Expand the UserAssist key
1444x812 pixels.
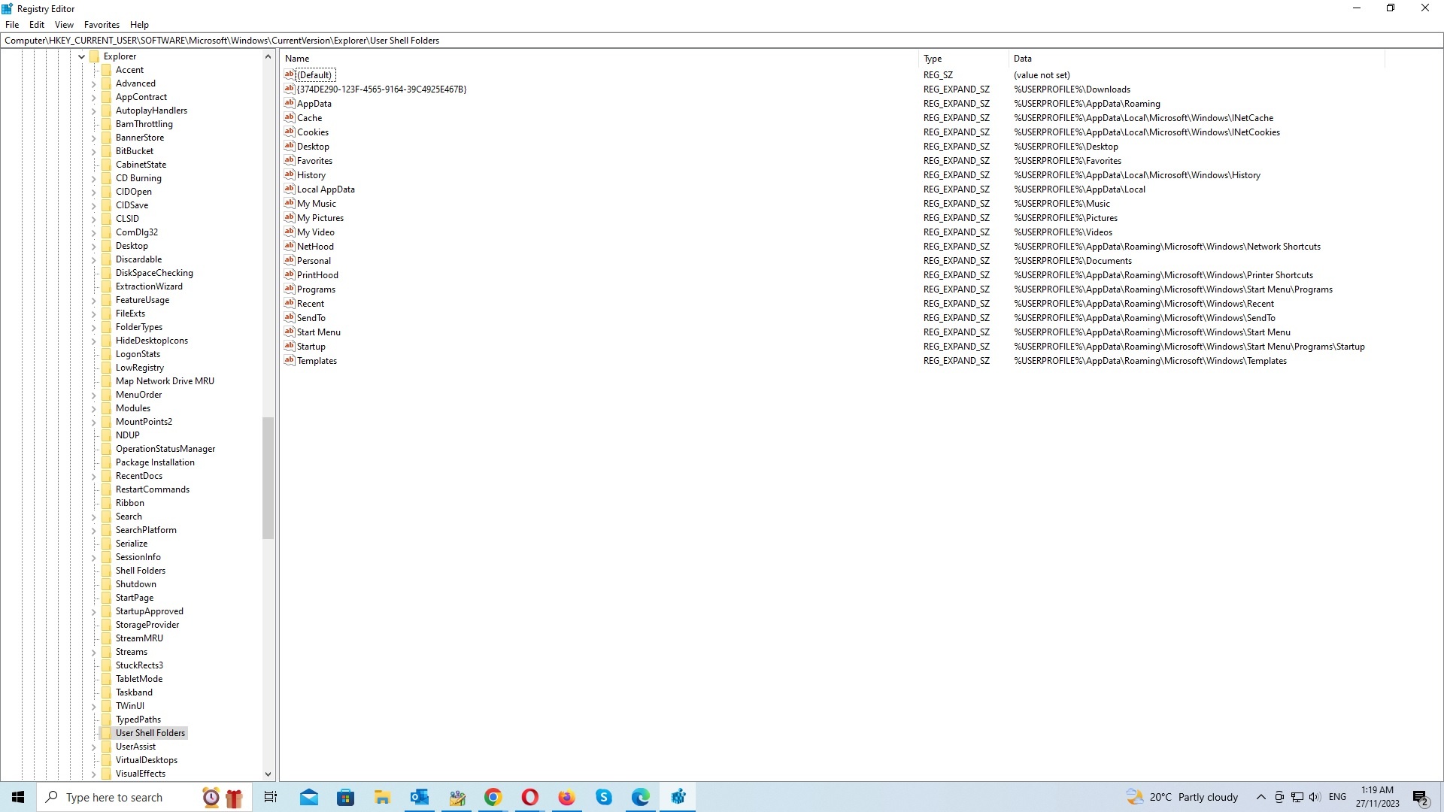[94, 747]
